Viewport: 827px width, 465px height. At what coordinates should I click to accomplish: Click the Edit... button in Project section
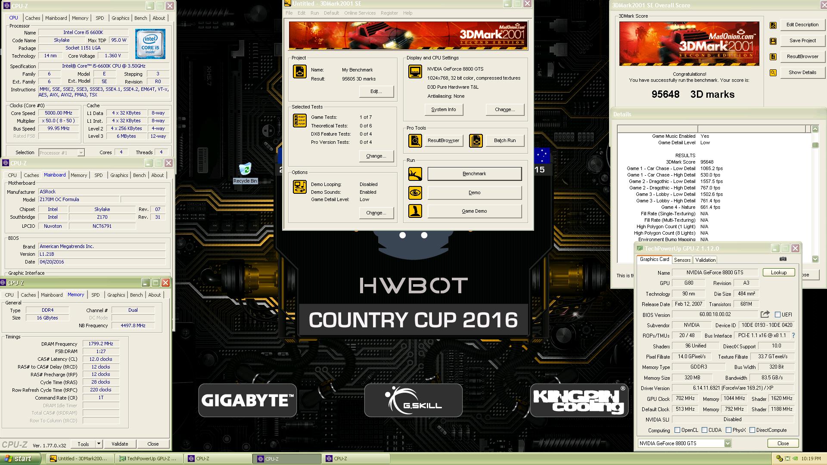pos(376,92)
